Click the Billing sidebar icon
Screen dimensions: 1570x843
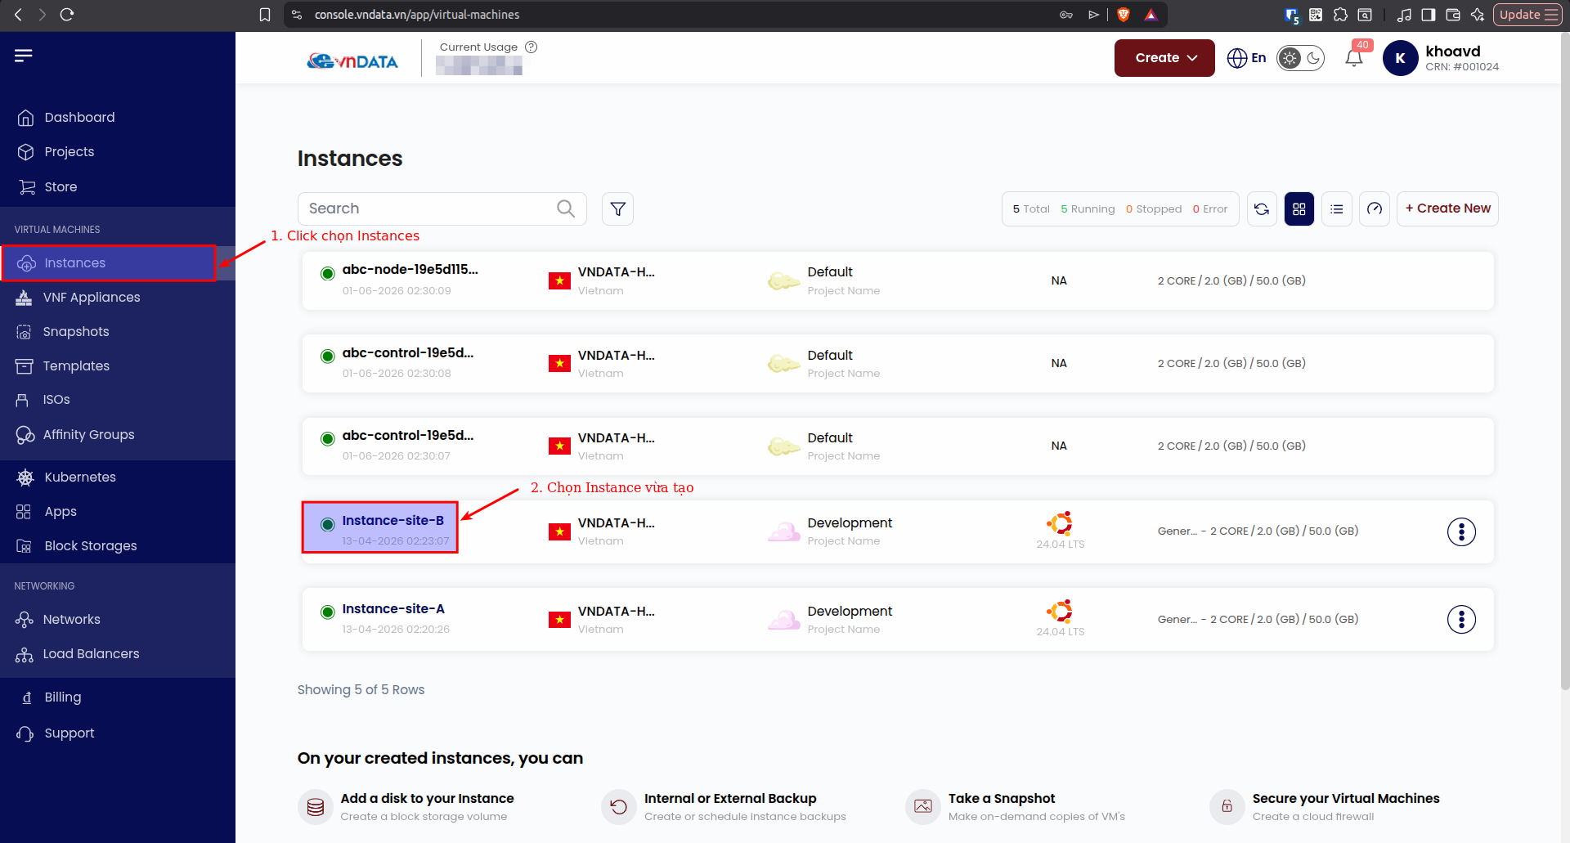[x=26, y=697]
